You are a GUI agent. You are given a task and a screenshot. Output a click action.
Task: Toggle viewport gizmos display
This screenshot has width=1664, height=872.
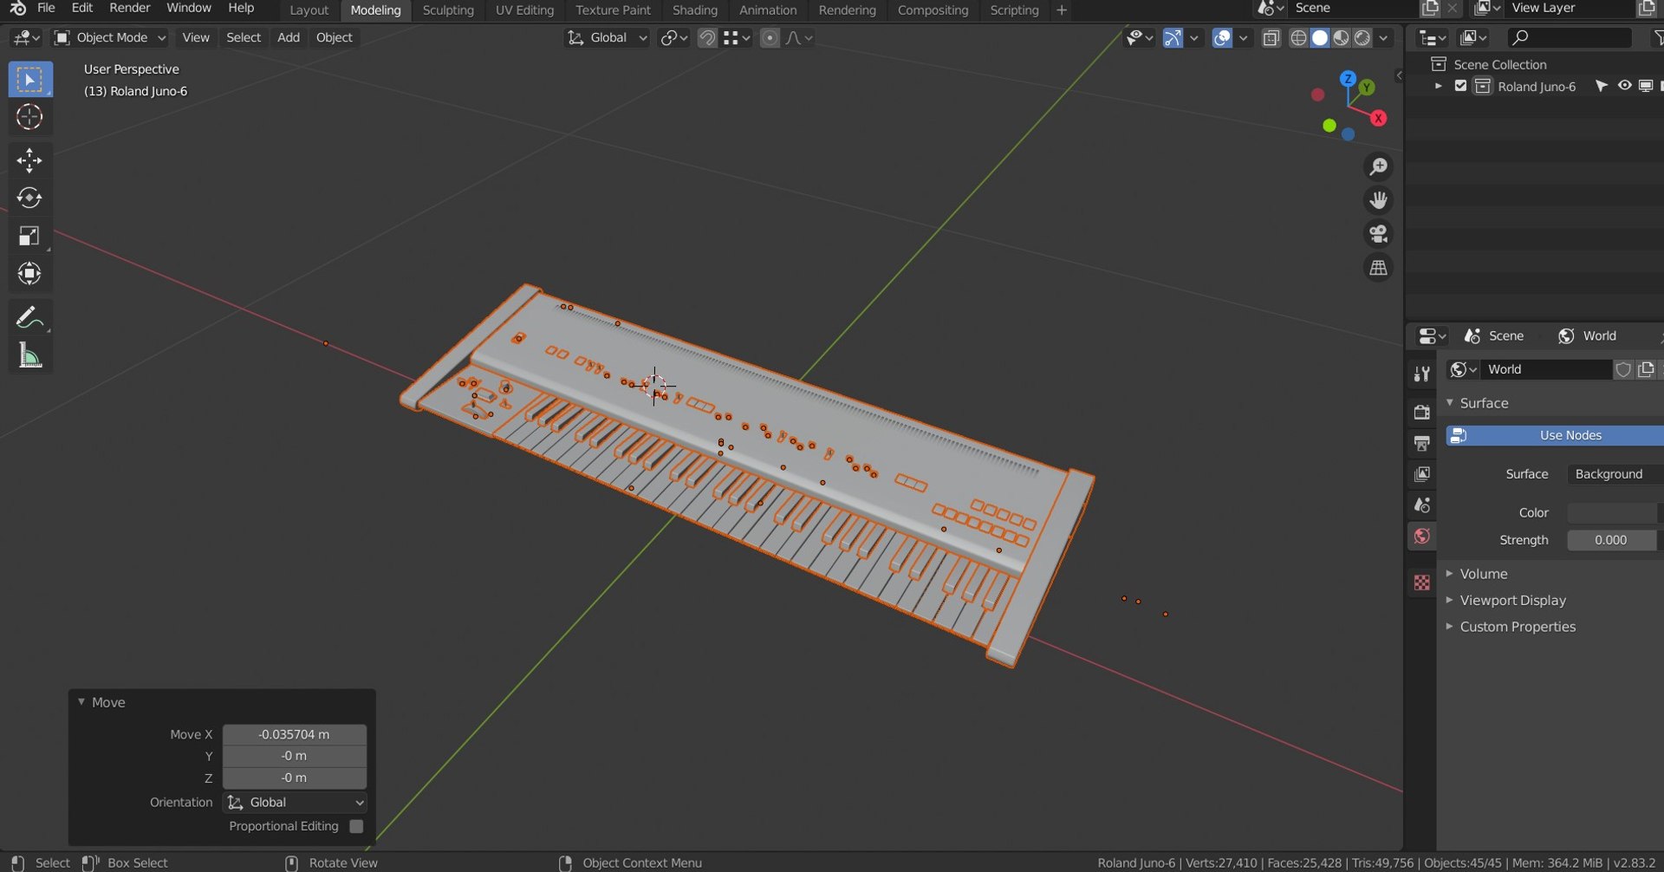click(1173, 38)
